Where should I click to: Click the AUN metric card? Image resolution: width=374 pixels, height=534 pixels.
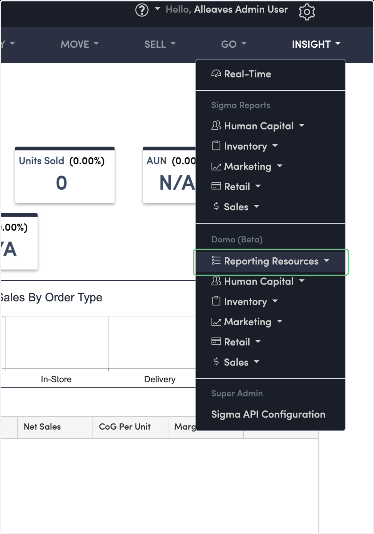click(170, 175)
